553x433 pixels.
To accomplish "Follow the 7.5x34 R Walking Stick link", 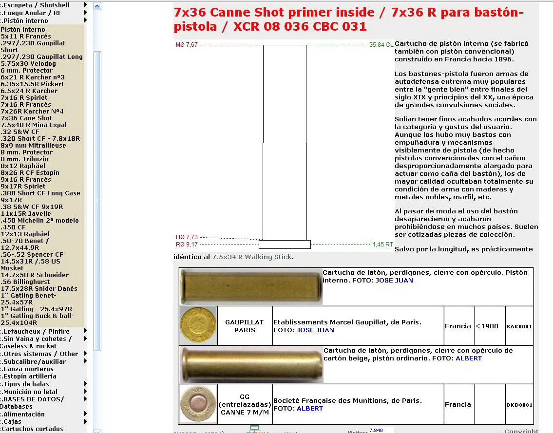I will [252, 257].
